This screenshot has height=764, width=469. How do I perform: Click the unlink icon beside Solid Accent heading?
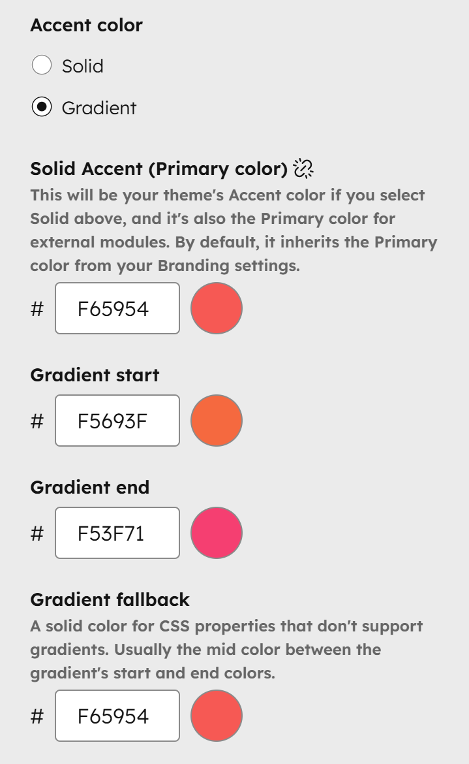303,168
